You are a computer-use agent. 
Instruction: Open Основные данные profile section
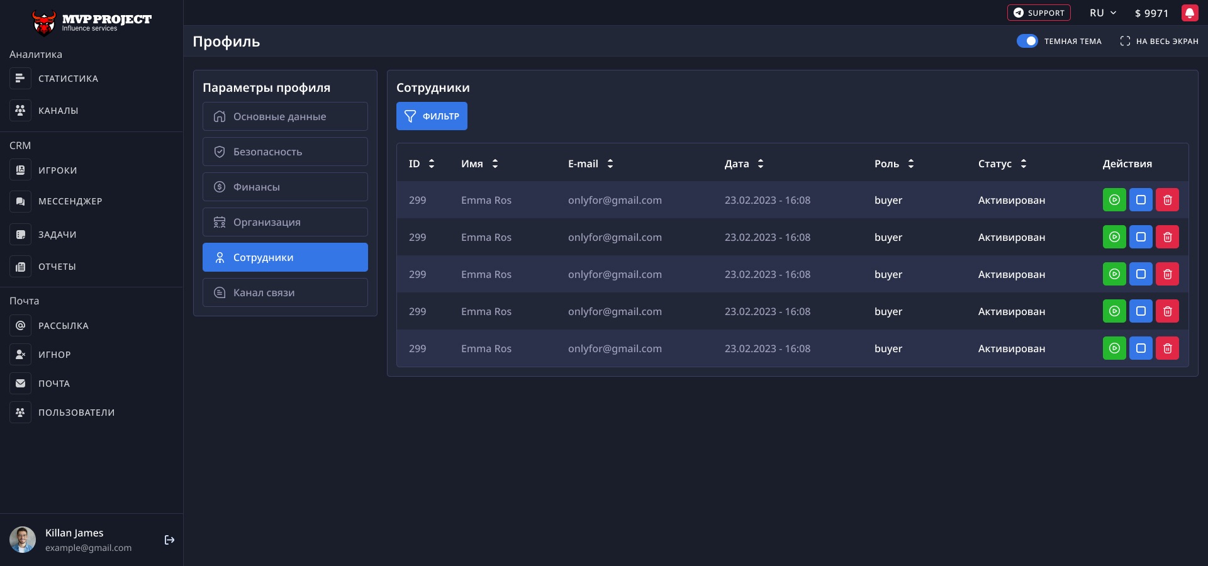pyautogui.click(x=285, y=116)
